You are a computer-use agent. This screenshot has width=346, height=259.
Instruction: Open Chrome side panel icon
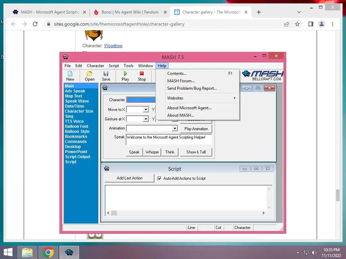(x=311, y=24)
